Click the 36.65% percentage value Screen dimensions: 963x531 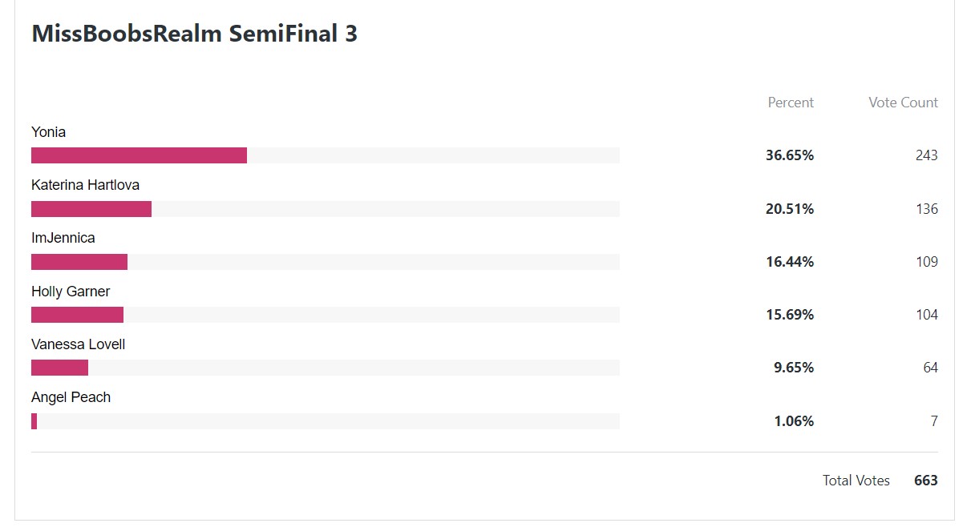[x=790, y=155]
